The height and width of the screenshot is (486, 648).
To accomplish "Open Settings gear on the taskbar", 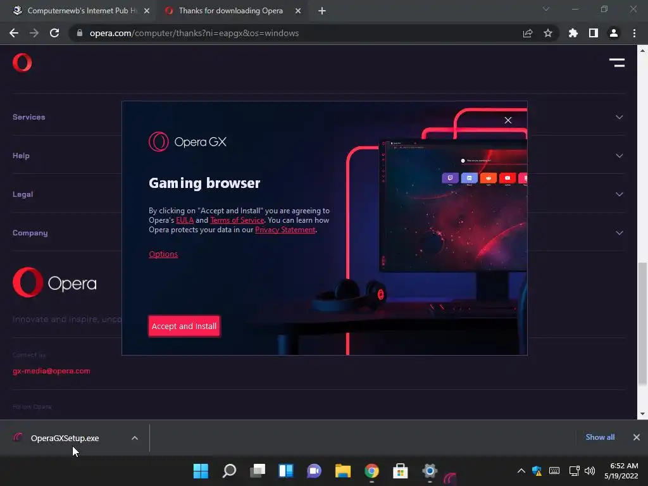I will coord(430,471).
